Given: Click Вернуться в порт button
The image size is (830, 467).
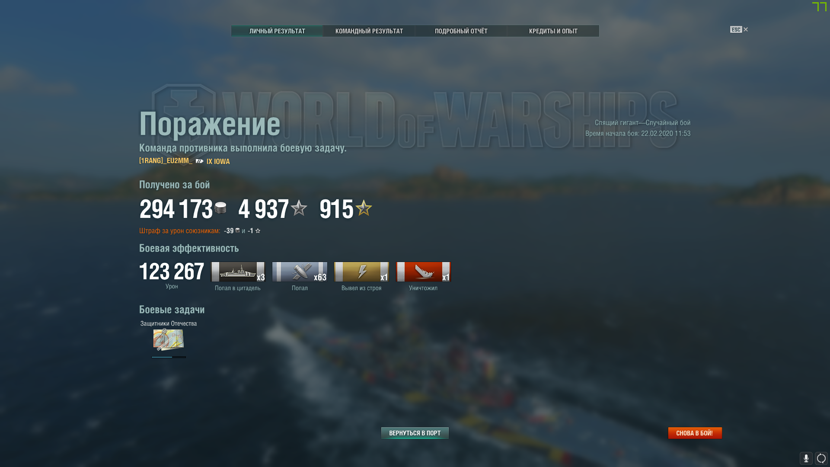Looking at the screenshot, I should pyautogui.click(x=415, y=433).
